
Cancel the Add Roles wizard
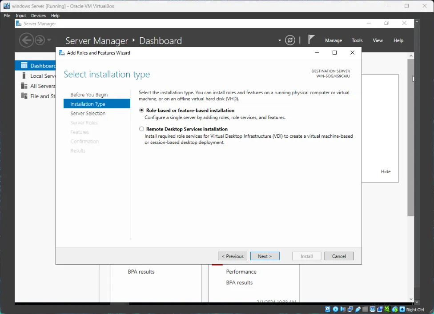pyautogui.click(x=339, y=256)
